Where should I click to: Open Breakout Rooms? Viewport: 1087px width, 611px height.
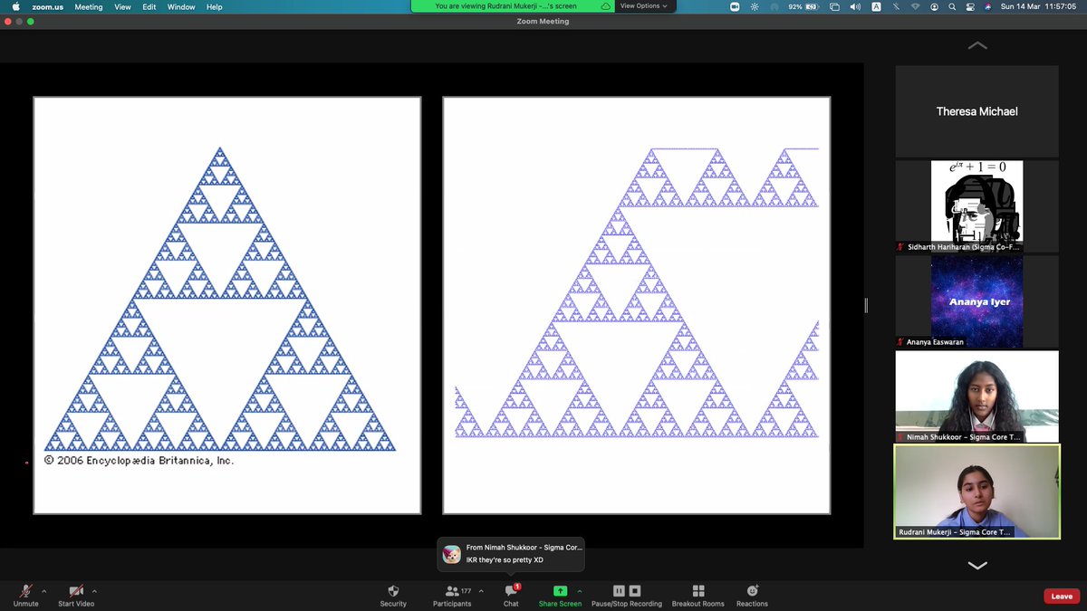click(x=697, y=593)
